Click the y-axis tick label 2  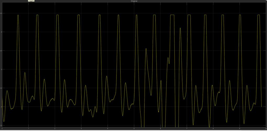click(1, 107)
